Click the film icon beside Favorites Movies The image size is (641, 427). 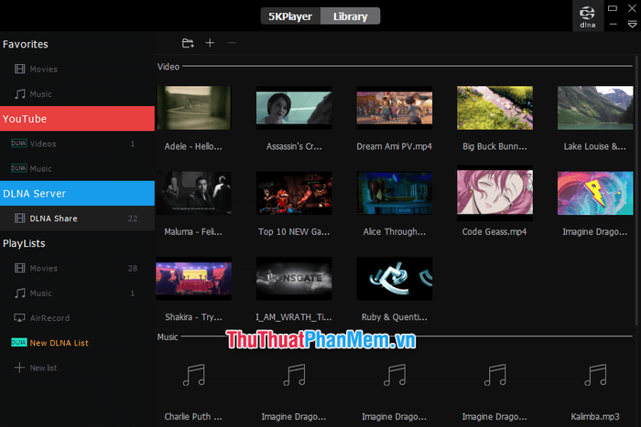tap(19, 69)
